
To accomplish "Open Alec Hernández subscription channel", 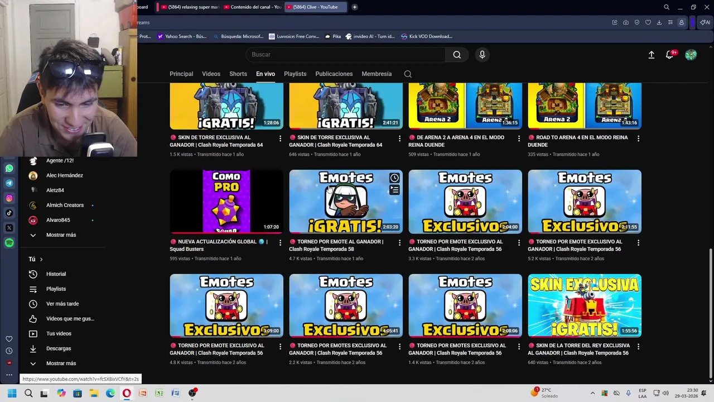I will point(64,175).
